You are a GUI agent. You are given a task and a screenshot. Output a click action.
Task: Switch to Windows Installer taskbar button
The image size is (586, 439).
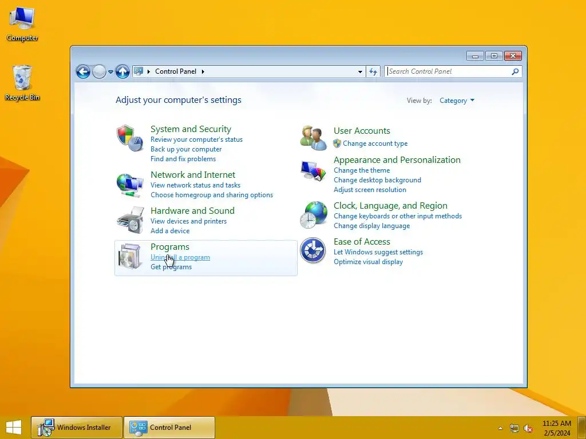[77, 428]
